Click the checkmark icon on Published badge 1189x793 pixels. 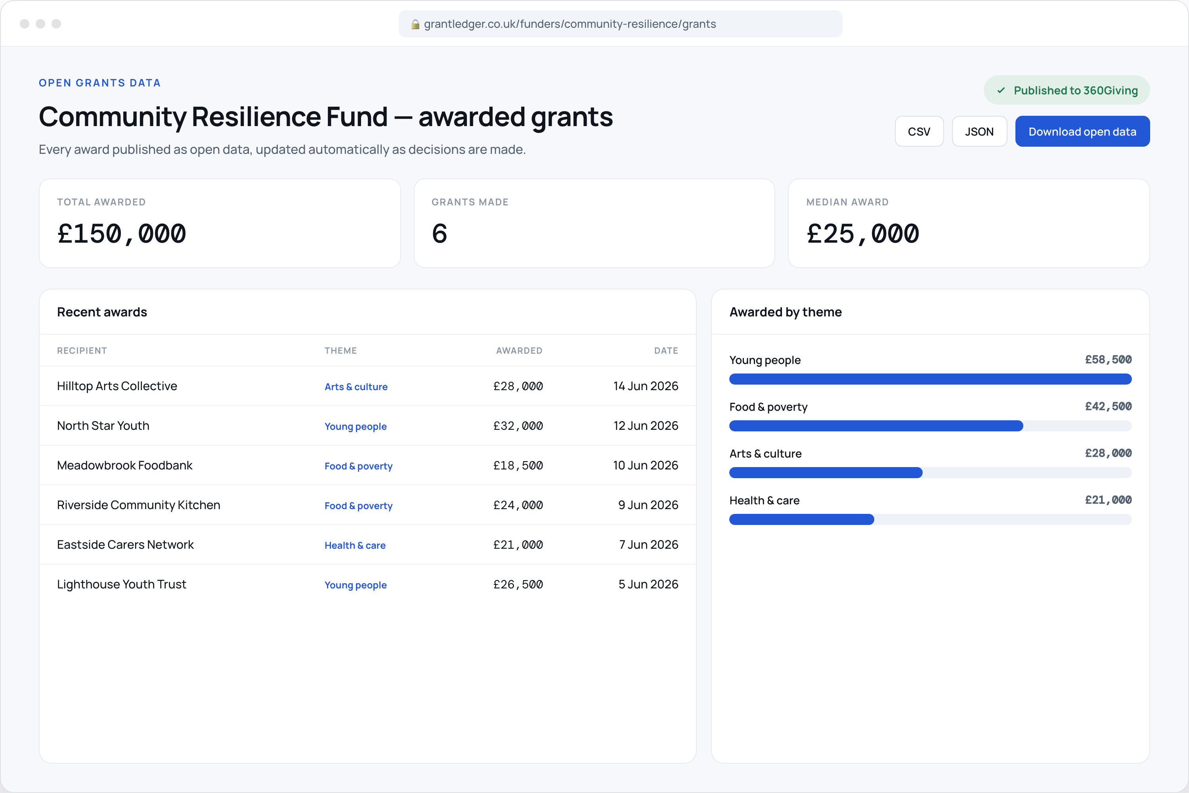pos(1000,90)
